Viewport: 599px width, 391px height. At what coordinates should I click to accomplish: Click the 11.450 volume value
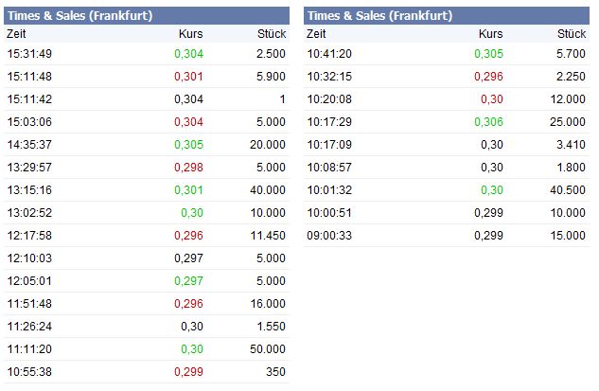267,235
